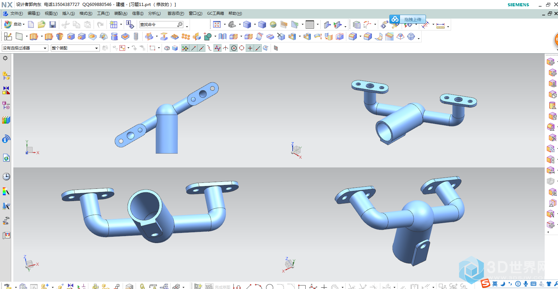The width and height of the screenshot is (558, 289).
Task: Open the Internet Explorer sidebar icon
Action: point(6,158)
